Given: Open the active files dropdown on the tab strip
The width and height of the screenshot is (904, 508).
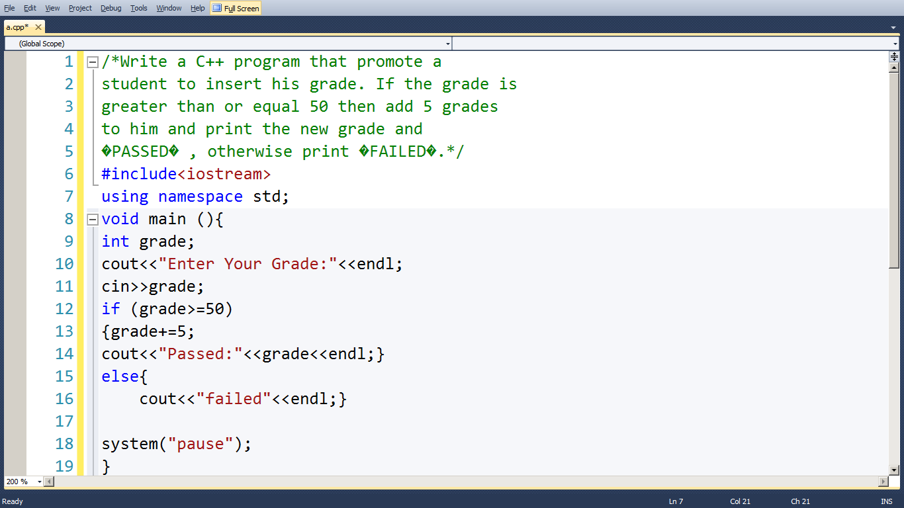Looking at the screenshot, I should tap(895, 27).
